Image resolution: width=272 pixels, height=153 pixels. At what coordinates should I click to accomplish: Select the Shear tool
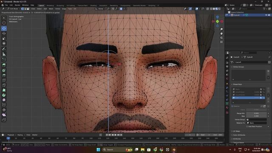click(x=4, y=115)
